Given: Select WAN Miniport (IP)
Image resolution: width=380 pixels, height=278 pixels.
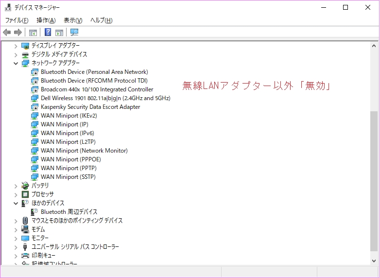Looking at the screenshot, I should click(65, 124).
